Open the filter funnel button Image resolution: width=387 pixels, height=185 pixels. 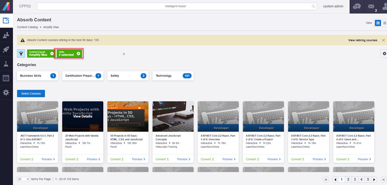tap(21, 53)
